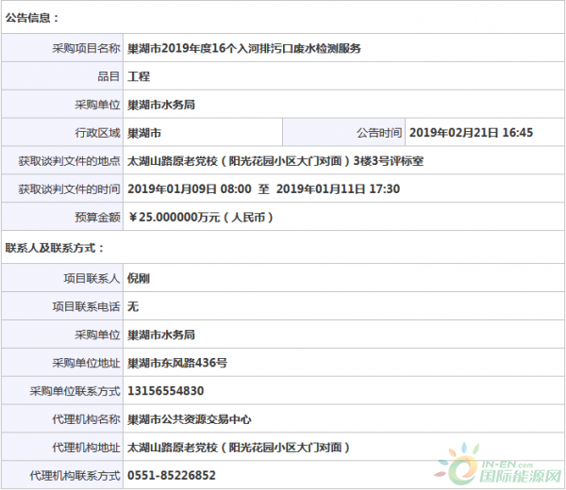Select the end time 2019年01月11日 17:30
The image size is (566, 490).
[x=339, y=189]
